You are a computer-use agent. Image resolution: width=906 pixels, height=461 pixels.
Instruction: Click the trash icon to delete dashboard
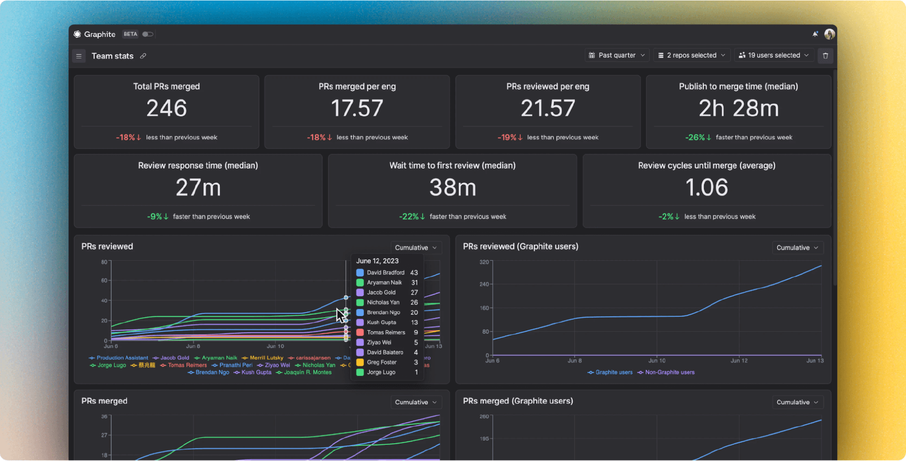coord(825,56)
